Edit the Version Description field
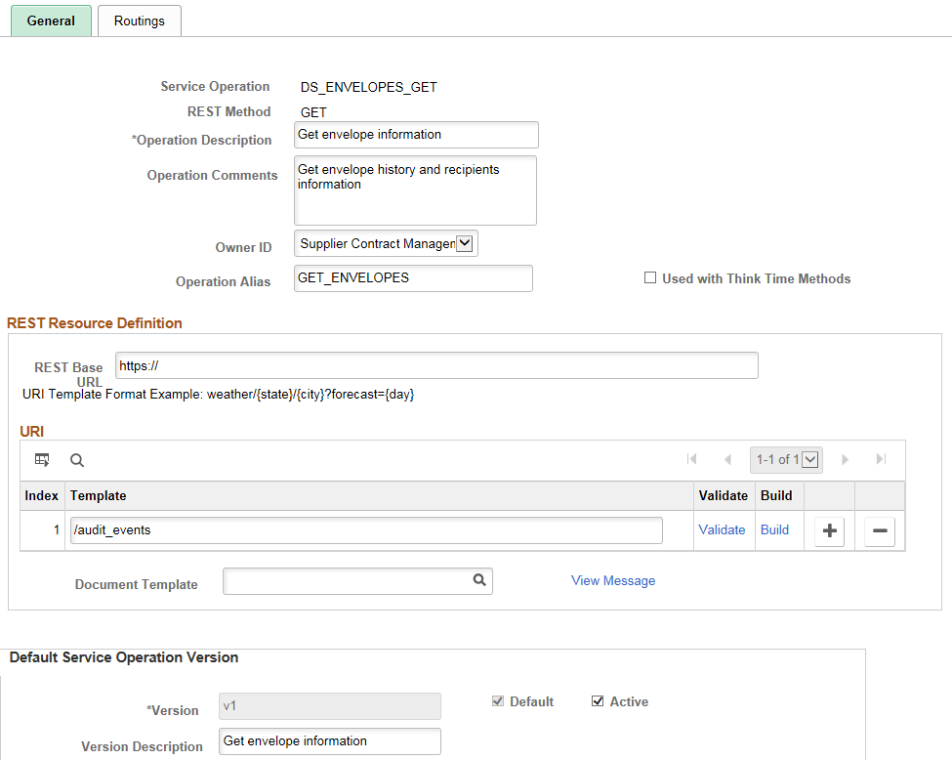The height and width of the screenshot is (760, 952). [x=330, y=741]
